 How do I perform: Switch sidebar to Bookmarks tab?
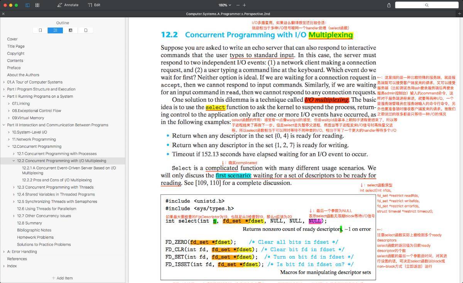coord(40,30)
